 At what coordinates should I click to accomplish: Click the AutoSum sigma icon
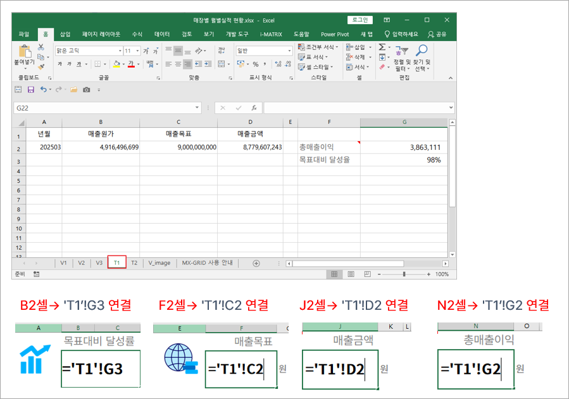click(x=382, y=47)
